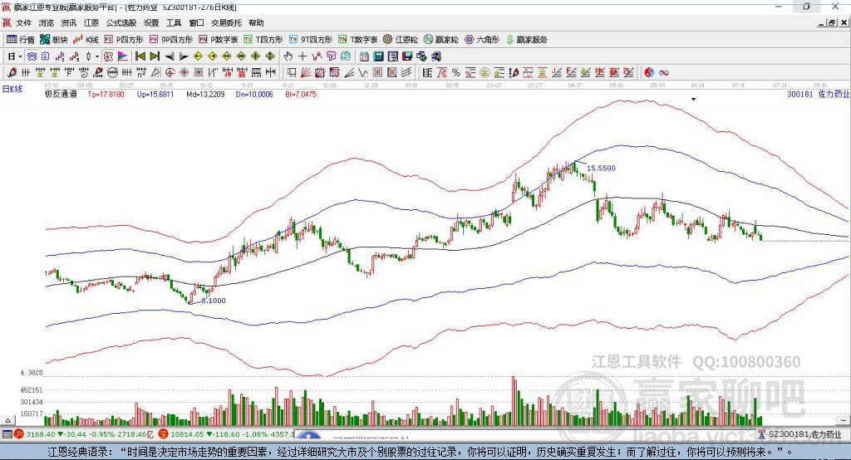851x460 pixels.
Task: Open the P四方形 tool
Action: [x=124, y=40]
